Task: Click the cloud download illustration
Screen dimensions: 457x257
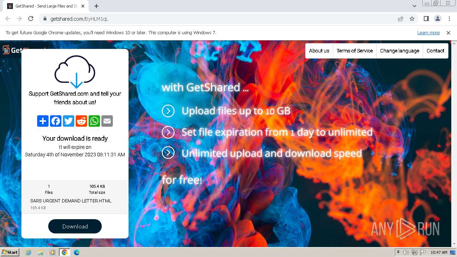Action: (x=75, y=71)
